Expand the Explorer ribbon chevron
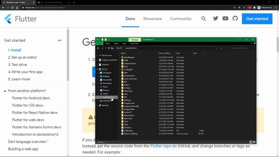Image resolution: width=279 pixels, height=157 pixels. click(x=252, y=44)
